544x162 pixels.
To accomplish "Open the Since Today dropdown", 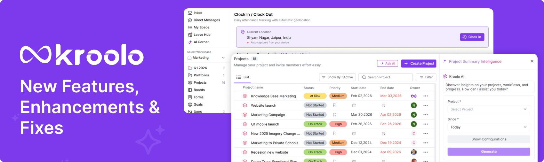I will pos(489,127).
